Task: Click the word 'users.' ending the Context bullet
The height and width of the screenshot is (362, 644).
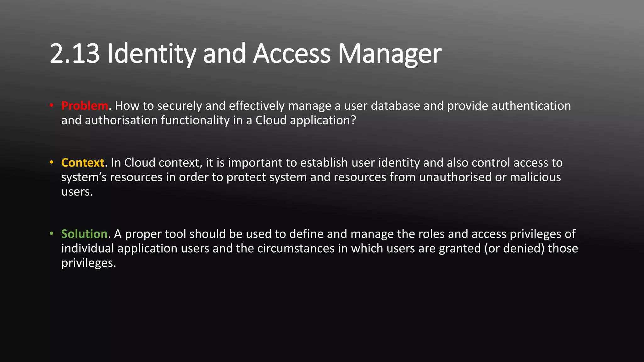Action: point(77,192)
